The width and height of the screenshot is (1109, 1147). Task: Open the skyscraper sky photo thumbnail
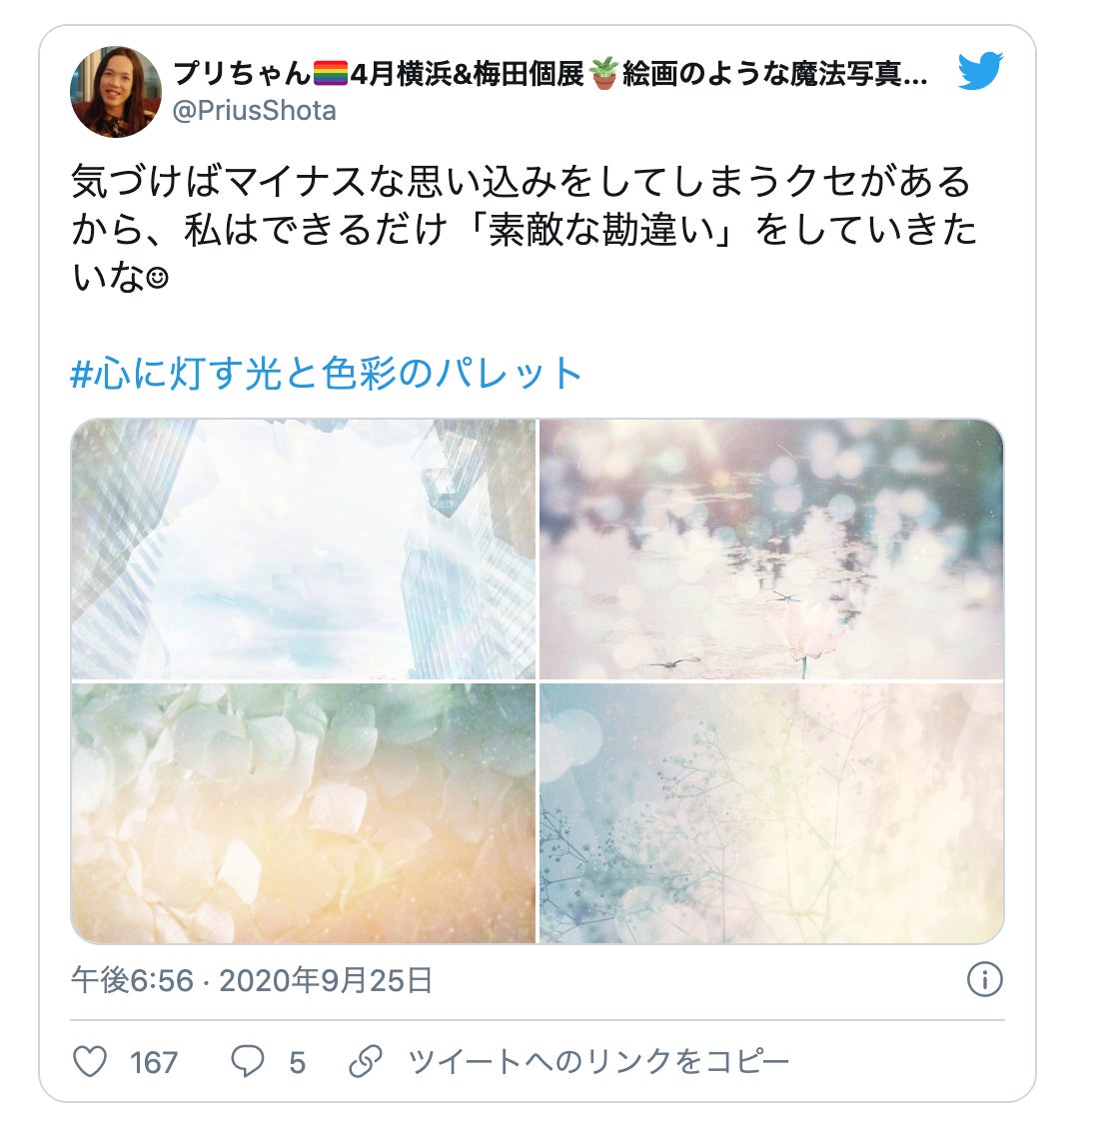(x=304, y=550)
